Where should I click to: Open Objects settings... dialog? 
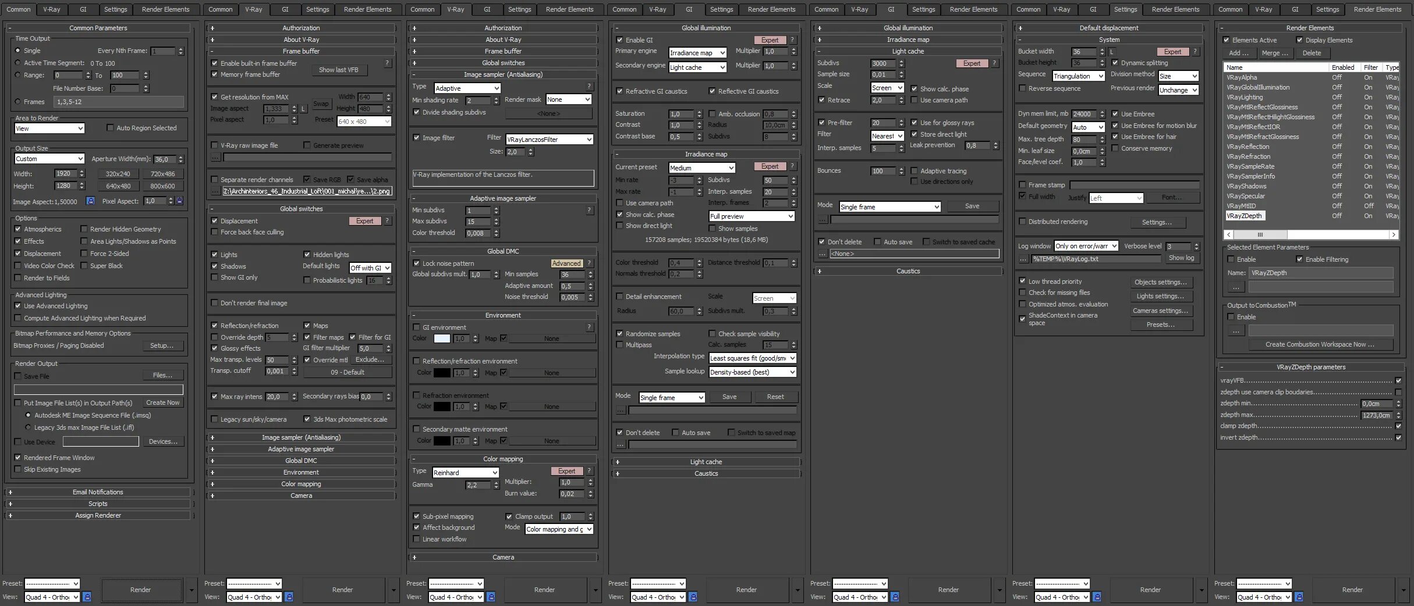(1161, 282)
